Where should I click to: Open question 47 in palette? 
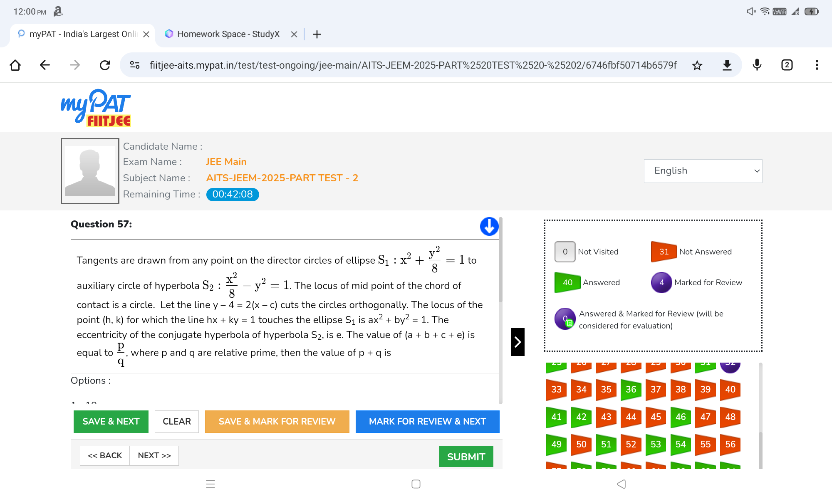pyautogui.click(x=706, y=417)
